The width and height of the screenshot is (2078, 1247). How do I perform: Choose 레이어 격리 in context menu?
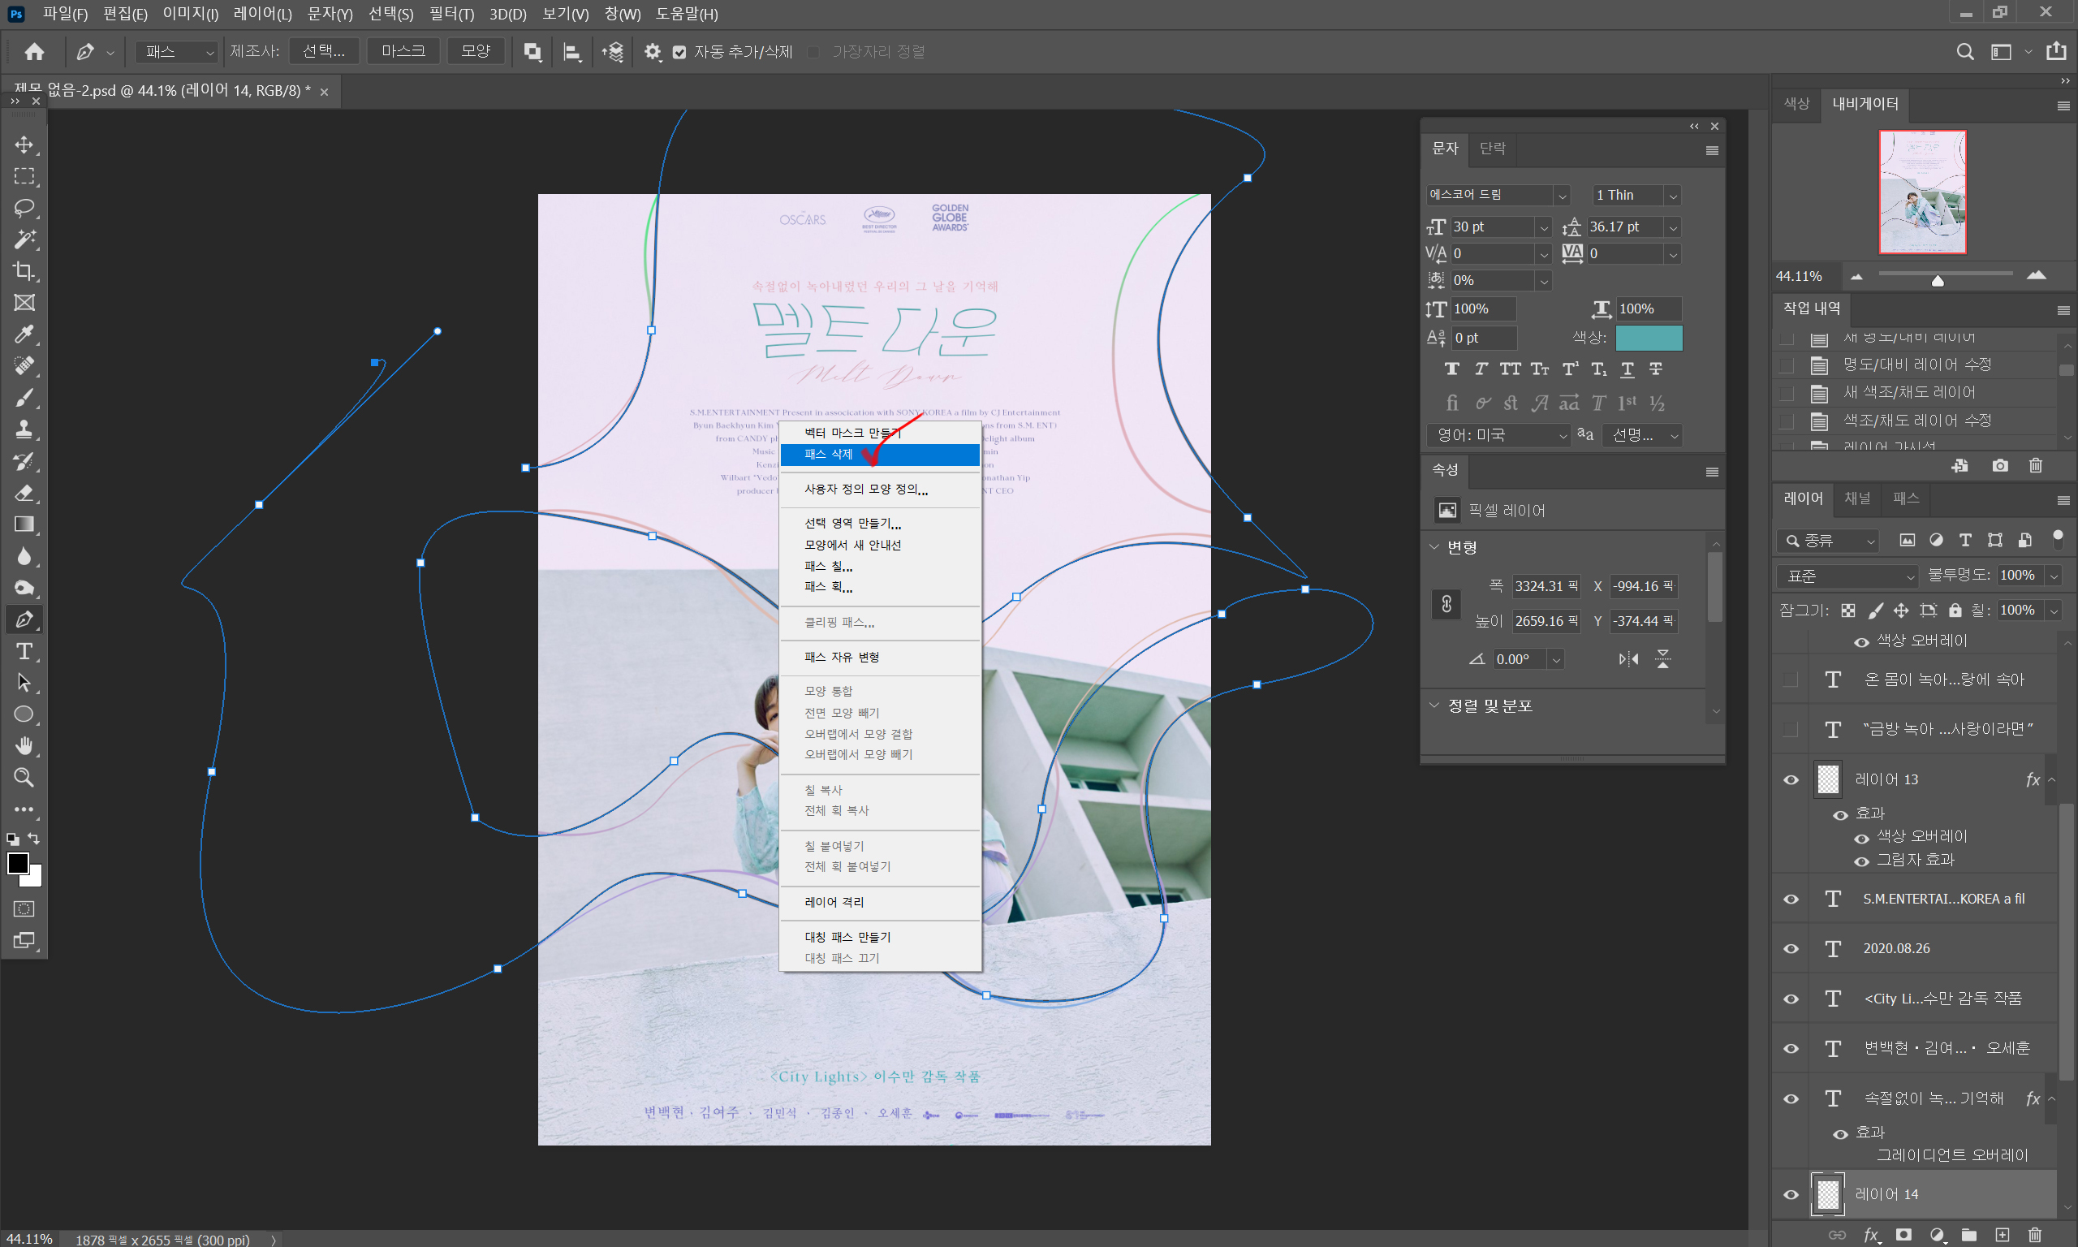[879, 902]
